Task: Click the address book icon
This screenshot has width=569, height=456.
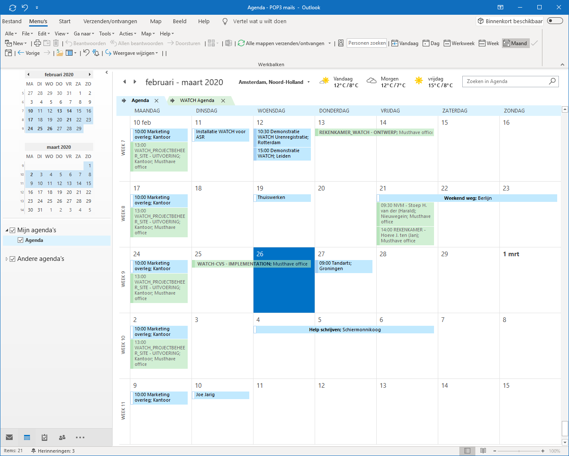Action: (x=341, y=43)
